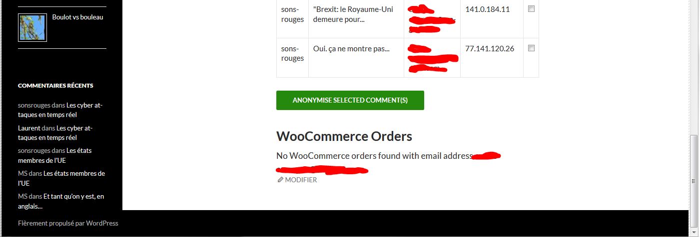The image size is (700, 237).
Task: Click the 'Oui. ça ne montre pas...' comment cell
Action: 356,58
